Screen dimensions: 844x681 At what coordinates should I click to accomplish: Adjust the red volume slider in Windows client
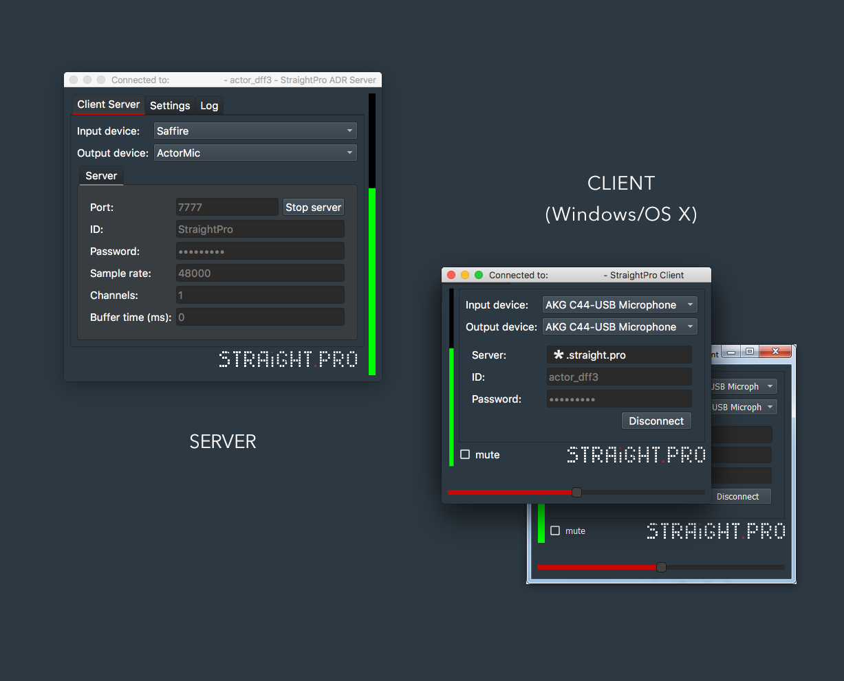pyautogui.click(x=661, y=567)
